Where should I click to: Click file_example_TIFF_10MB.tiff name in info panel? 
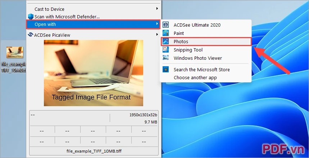point(94,151)
